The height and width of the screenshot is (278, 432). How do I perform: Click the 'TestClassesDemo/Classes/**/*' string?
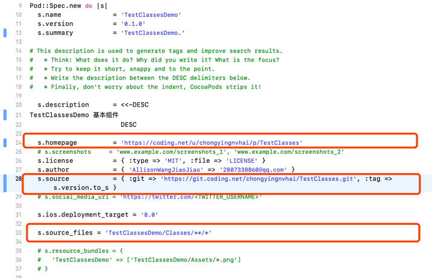click(158, 233)
